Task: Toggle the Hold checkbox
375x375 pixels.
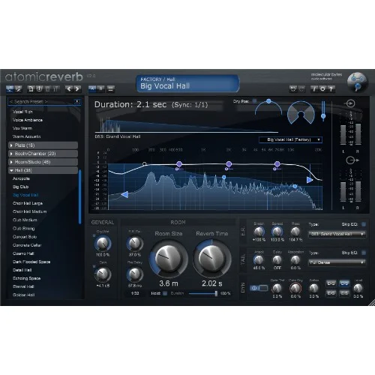Action: (165, 293)
